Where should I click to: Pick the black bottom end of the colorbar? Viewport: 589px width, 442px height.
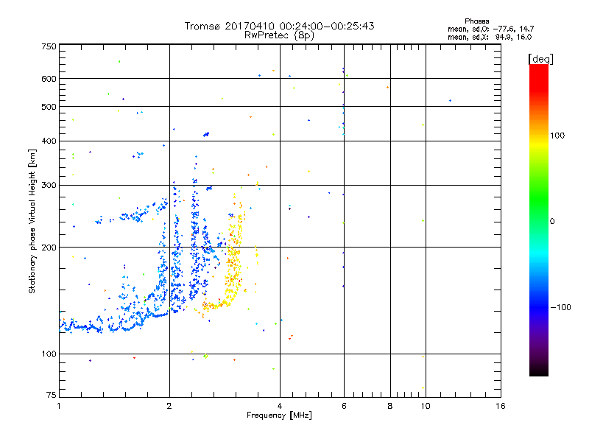click(x=539, y=371)
